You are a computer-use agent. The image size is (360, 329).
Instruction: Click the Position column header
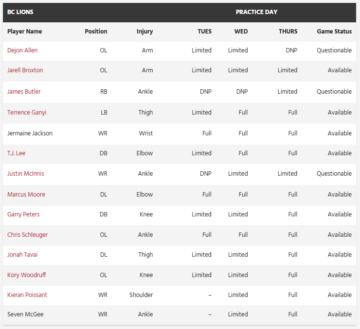pyautogui.click(x=96, y=32)
